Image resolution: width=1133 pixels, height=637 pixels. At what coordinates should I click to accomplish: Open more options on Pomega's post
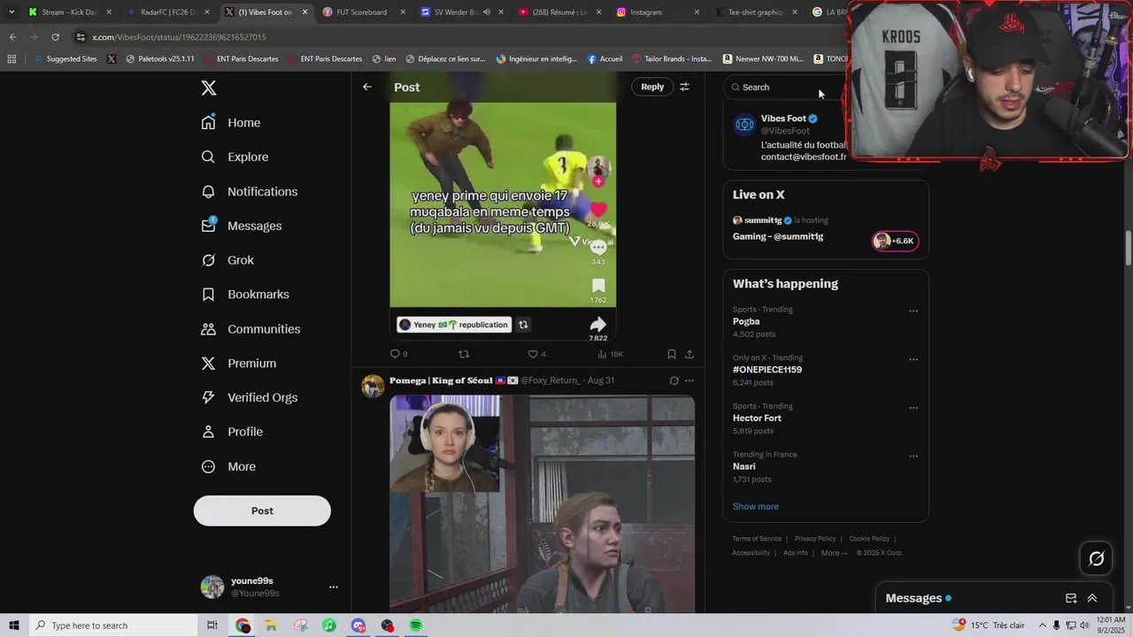pos(690,380)
